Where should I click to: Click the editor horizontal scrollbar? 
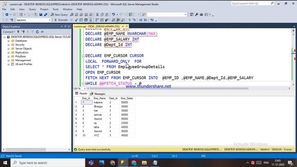click(169, 89)
